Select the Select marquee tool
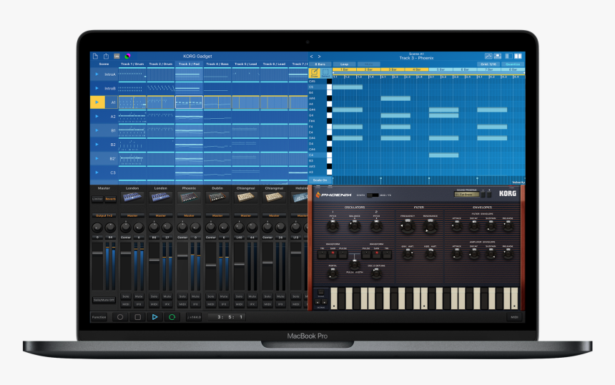The image size is (615, 385). tap(325, 73)
